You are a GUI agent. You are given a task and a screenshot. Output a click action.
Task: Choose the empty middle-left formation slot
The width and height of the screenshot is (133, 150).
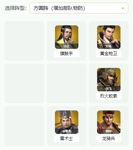(x=24, y=83)
